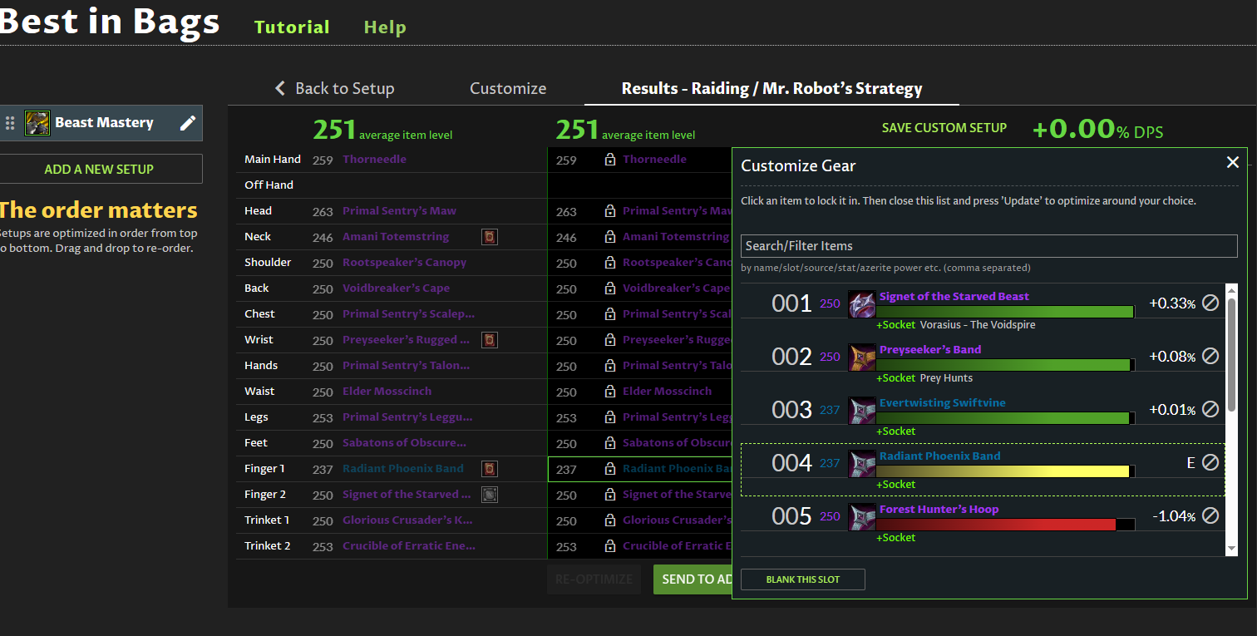Select Evertwisting Swiftvine from the gear list
Viewport: 1257px width, 636px height.
point(942,403)
